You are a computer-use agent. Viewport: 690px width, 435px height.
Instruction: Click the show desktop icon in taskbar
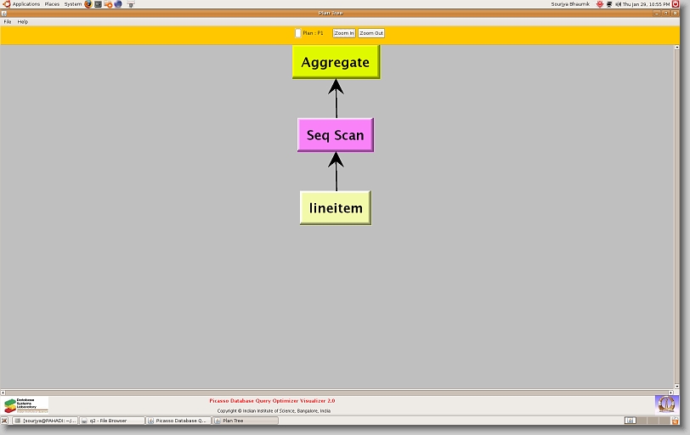pyautogui.click(x=5, y=421)
